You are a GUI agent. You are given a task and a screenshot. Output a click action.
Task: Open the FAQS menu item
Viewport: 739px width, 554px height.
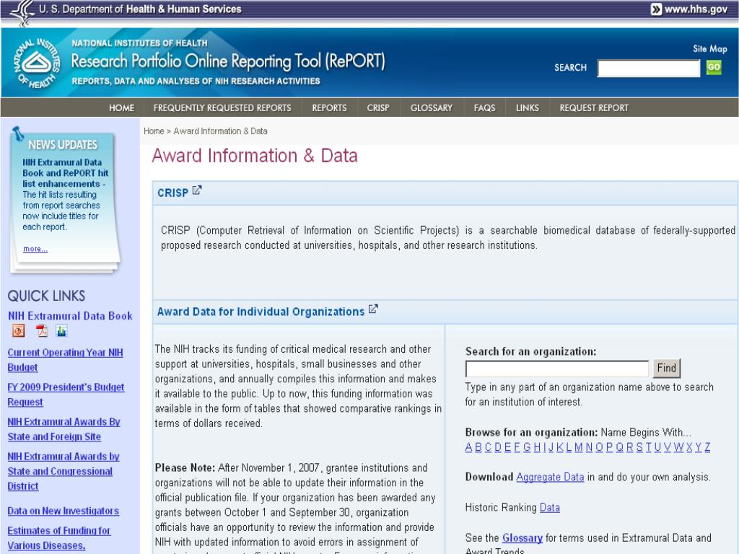(x=484, y=108)
